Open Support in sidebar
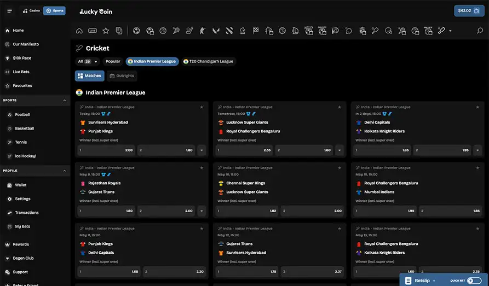The width and height of the screenshot is (489, 286). pos(20,272)
